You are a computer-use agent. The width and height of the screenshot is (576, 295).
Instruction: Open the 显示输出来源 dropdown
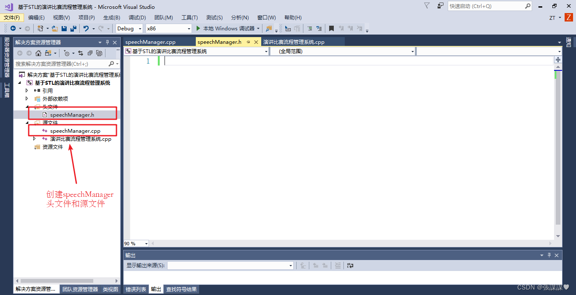230,265
